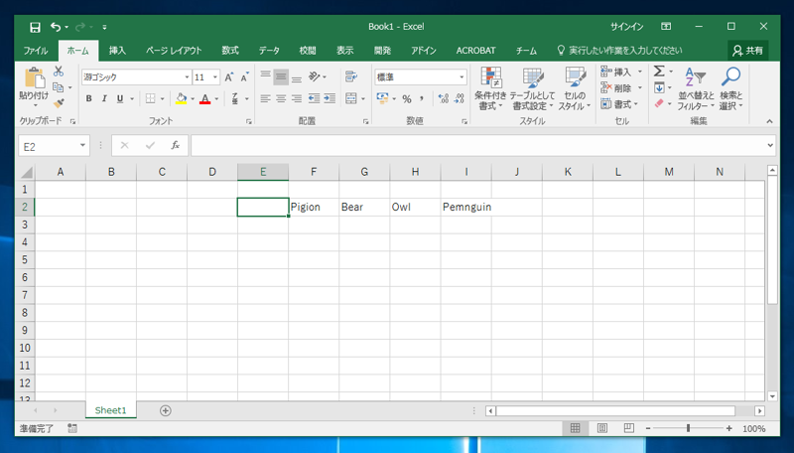Copy the selected cell contents
The height and width of the screenshot is (453, 794).
coord(59,87)
